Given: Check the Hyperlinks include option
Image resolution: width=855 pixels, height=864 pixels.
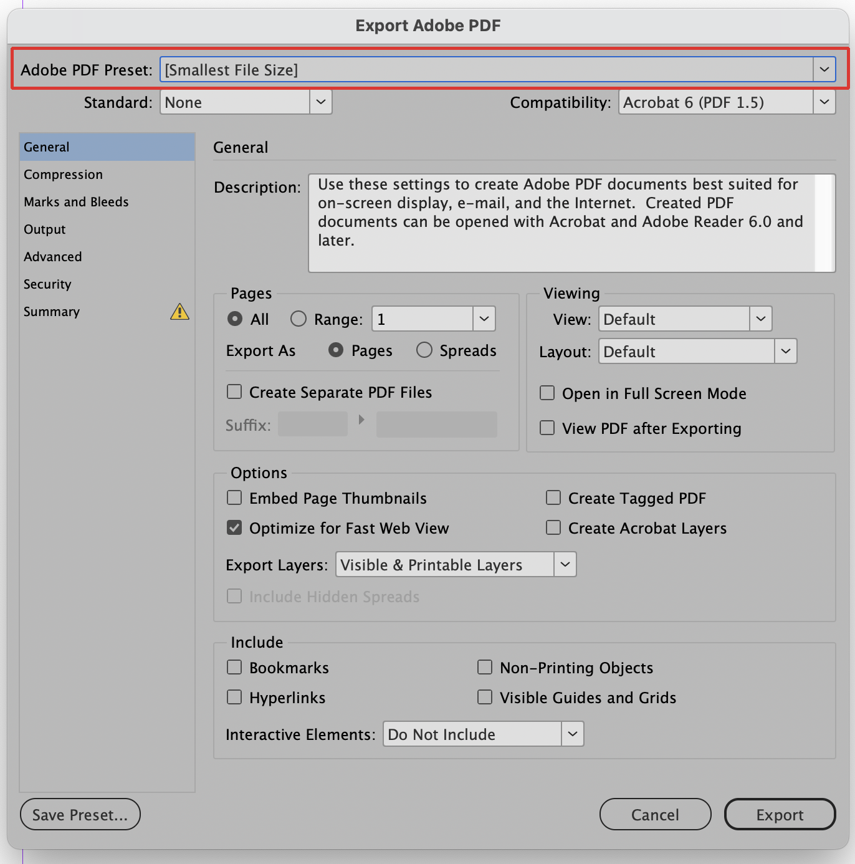Looking at the screenshot, I should (234, 697).
